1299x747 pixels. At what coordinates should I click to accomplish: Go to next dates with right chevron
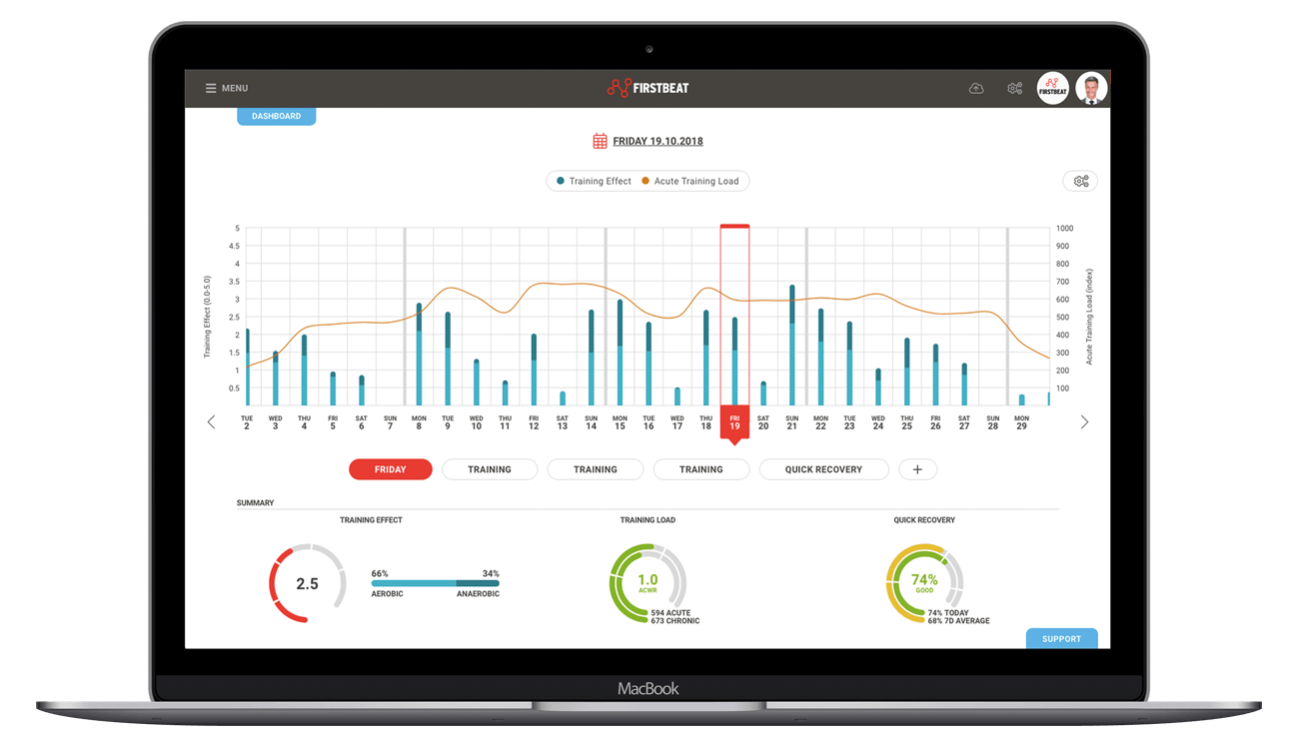pyautogui.click(x=1084, y=422)
